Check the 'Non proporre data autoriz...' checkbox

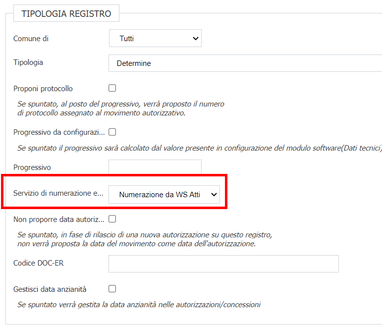coord(112,219)
